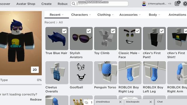Expand the Characters dropdown arrow
The height and width of the screenshot is (105, 187).
(x=90, y=15)
